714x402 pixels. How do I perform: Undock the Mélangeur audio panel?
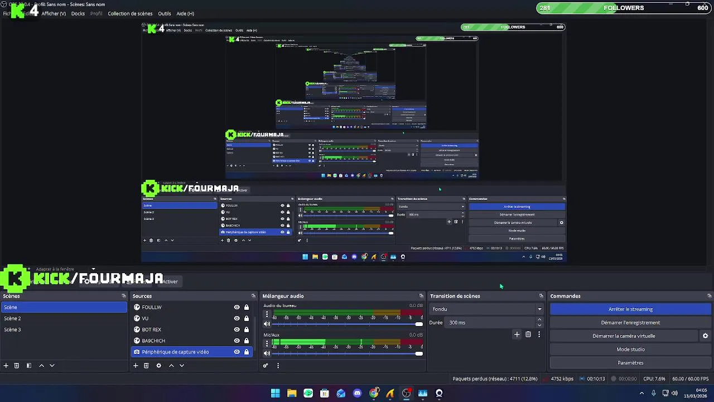point(421,296)
